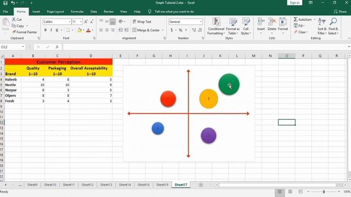Expand the Name Box dropdown arrow
Screen dimensions: 351x197
pyautogui.click(x=23, y=47)
